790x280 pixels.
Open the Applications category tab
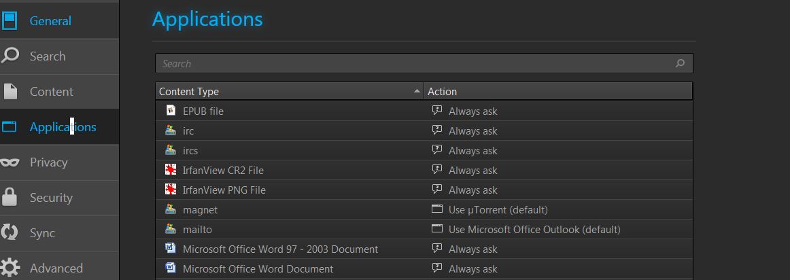pyautogui.click(x=63, y=127)
